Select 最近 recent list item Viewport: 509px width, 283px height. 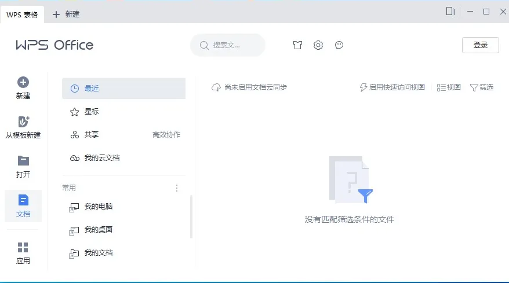coord(123,89)
